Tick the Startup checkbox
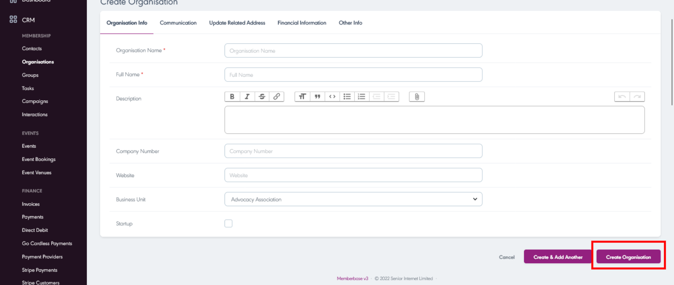The height and width of the screenshot is (285, 674). pyautogui.click(x=228, y=224)
